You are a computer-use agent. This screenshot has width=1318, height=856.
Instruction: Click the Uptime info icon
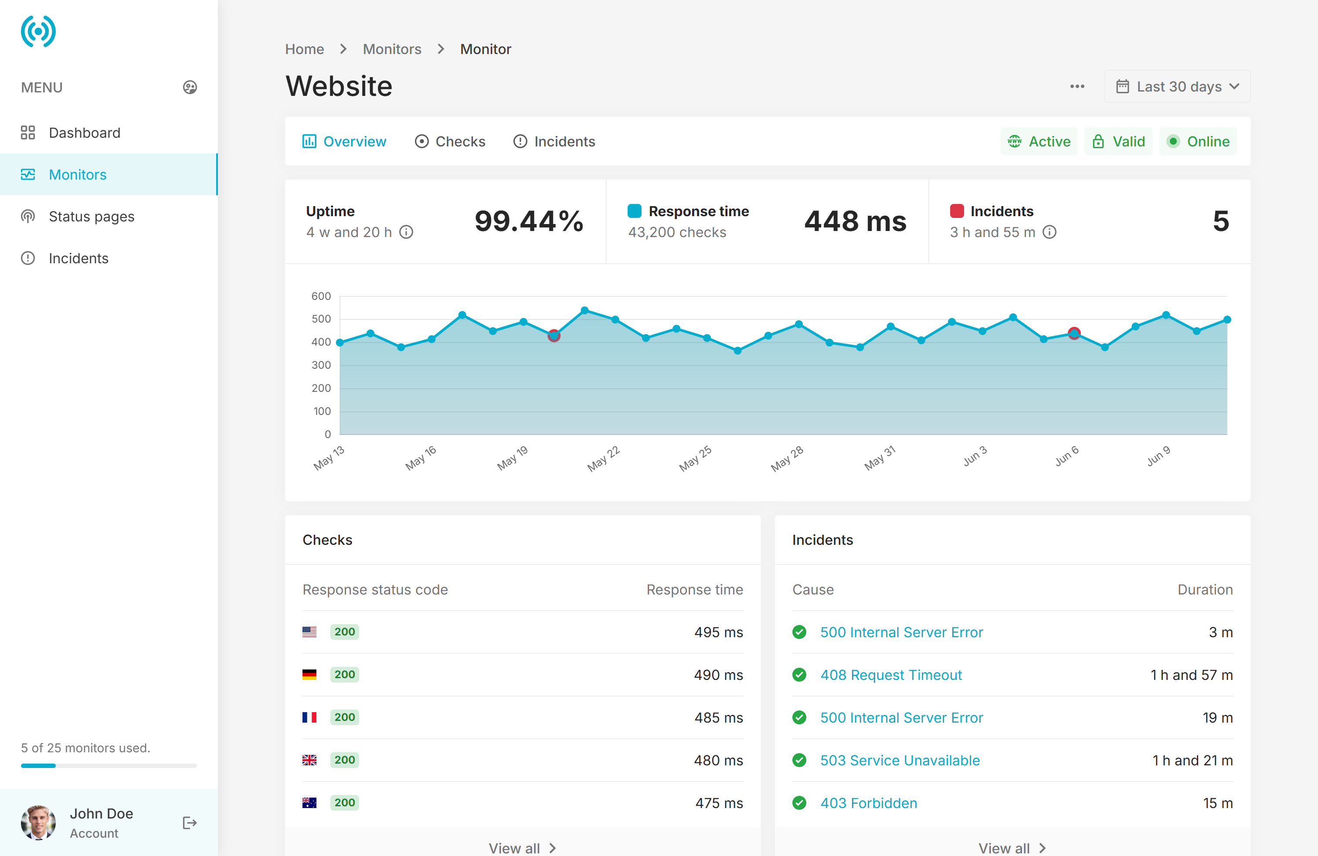(407, 232)
